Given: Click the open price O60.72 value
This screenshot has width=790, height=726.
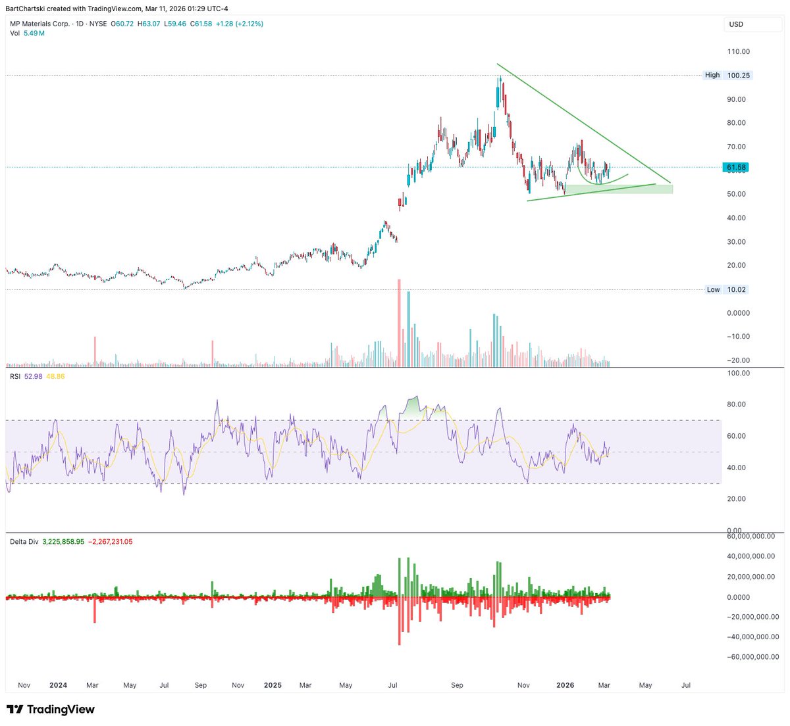Looking at the screenshot, I should point(122,24).
